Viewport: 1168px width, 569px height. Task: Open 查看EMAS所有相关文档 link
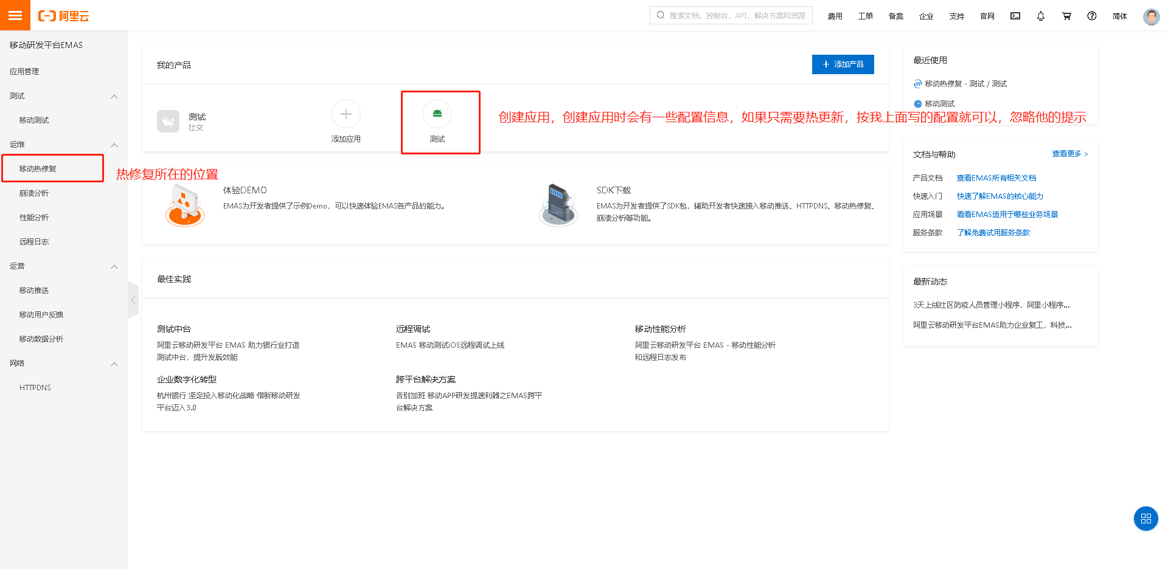[996, 178]
